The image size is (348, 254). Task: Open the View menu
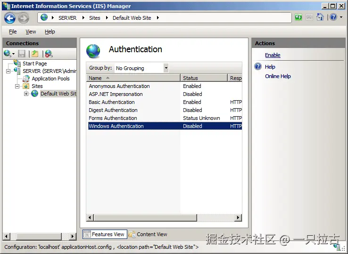31,32
